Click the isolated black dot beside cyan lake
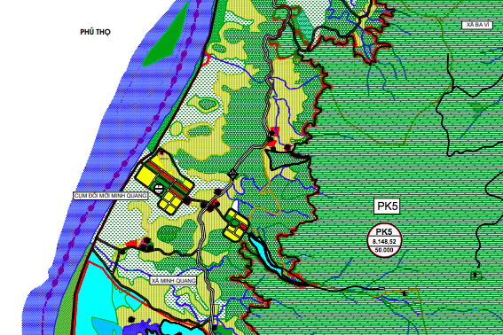503x335 pixels. pyautogui.click(x=131, y=320)
